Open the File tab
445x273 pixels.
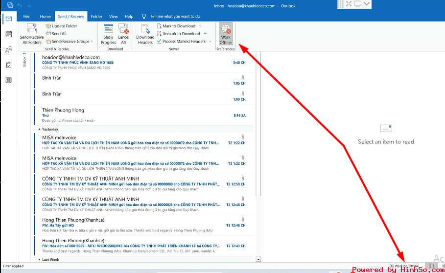click(x=26, y=17)
